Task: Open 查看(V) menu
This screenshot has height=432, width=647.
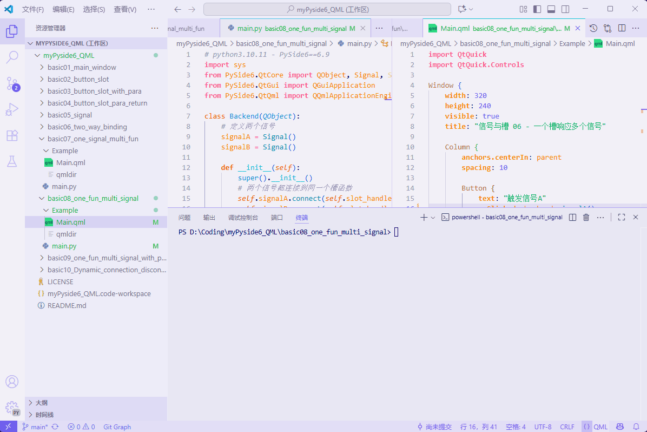Action: point(125,9)
